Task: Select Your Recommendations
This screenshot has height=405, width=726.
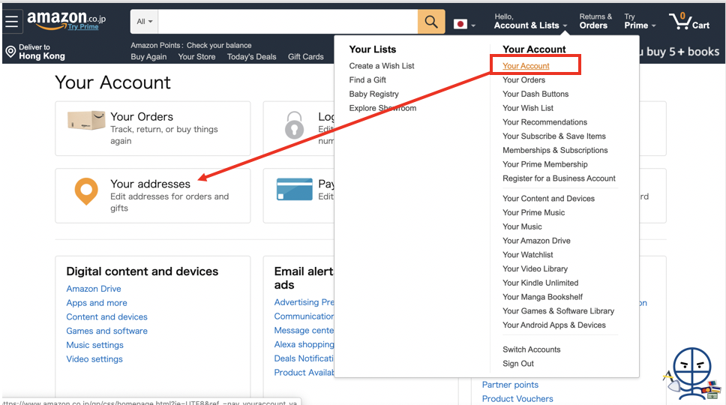Action: tap(545, 122)
